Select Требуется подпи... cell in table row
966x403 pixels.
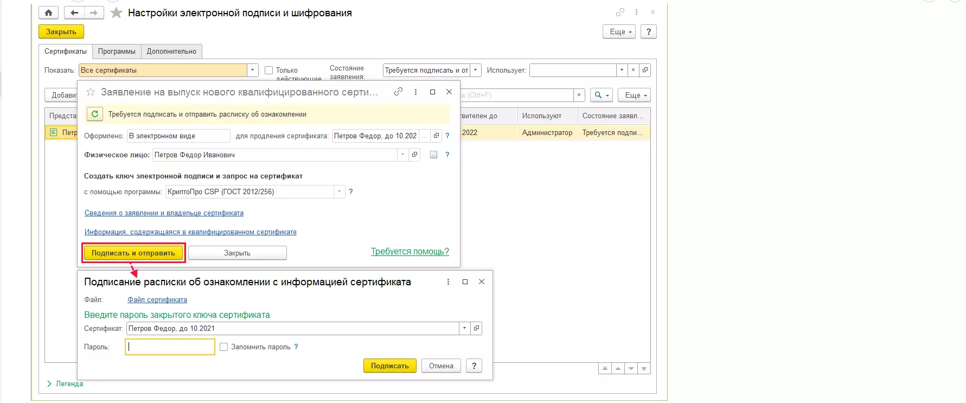(613, 132)
